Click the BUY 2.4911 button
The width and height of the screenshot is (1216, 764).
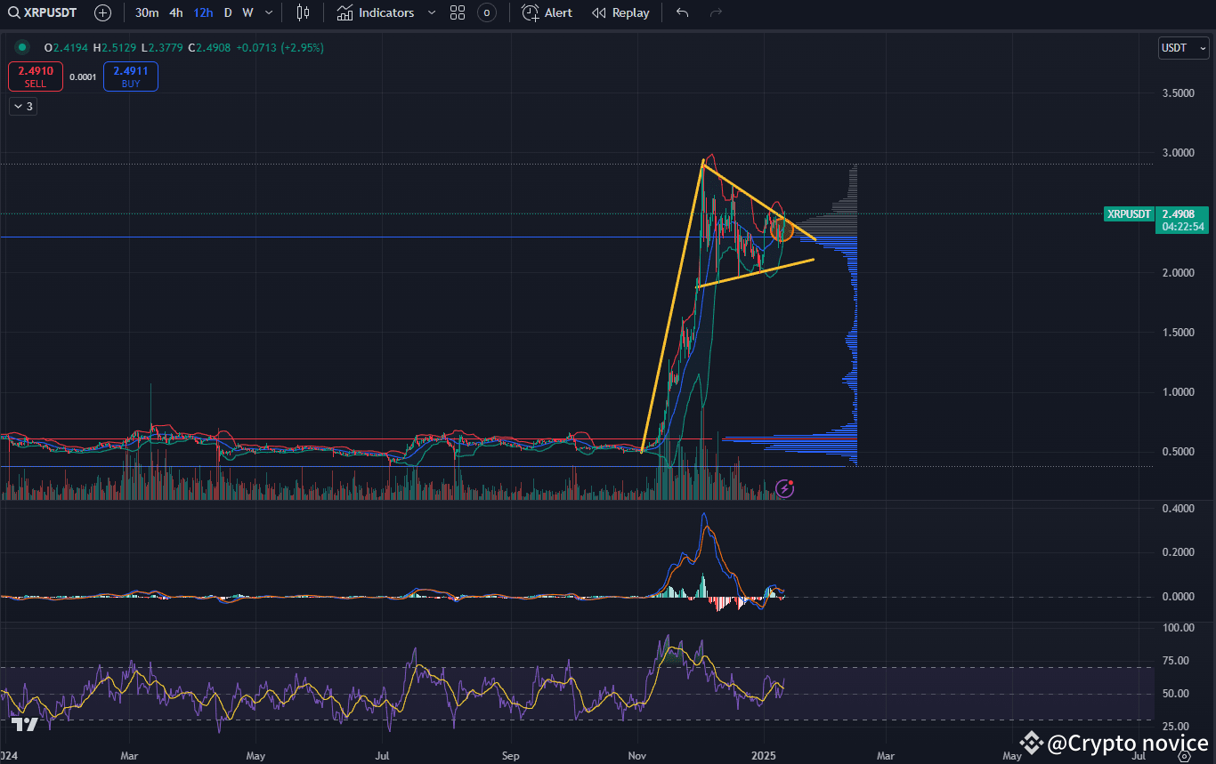point(130,76)
